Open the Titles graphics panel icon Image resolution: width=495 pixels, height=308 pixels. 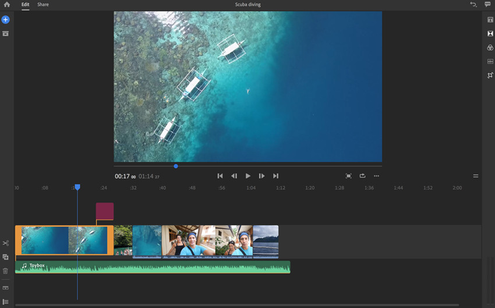490,20
